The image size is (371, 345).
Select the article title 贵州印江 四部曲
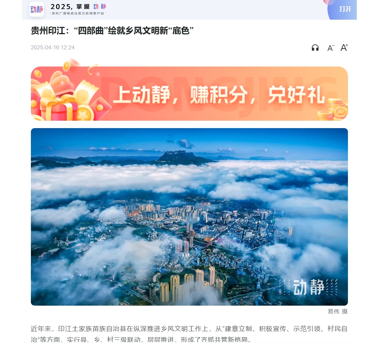pyautogui.click(x=112, y=31)
